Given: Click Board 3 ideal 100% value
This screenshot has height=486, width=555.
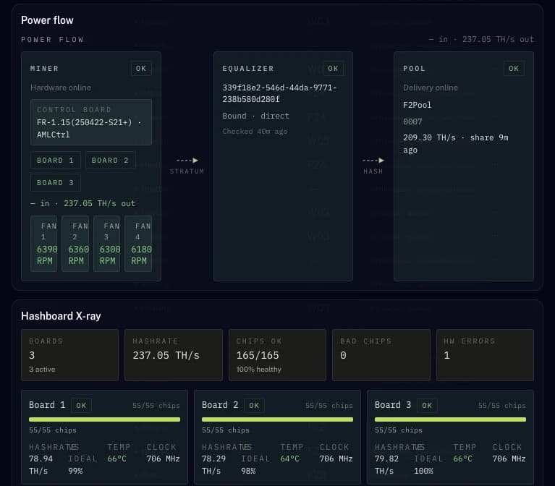Looking at the screenshot, I should click(424, 471).
